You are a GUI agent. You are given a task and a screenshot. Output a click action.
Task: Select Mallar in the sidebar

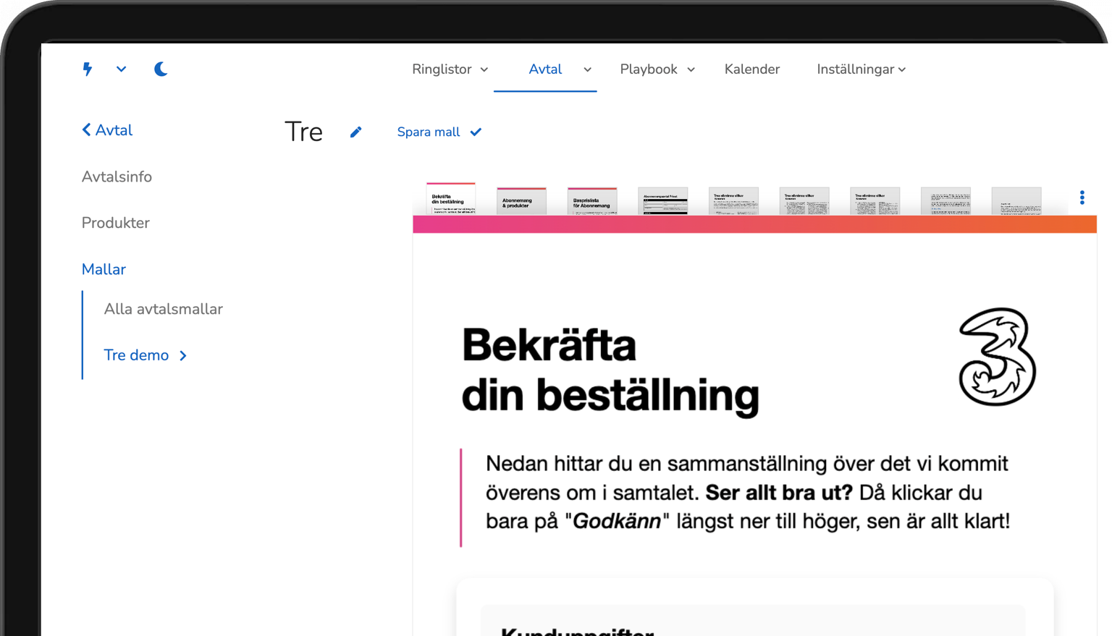click(x=104, y=269)
